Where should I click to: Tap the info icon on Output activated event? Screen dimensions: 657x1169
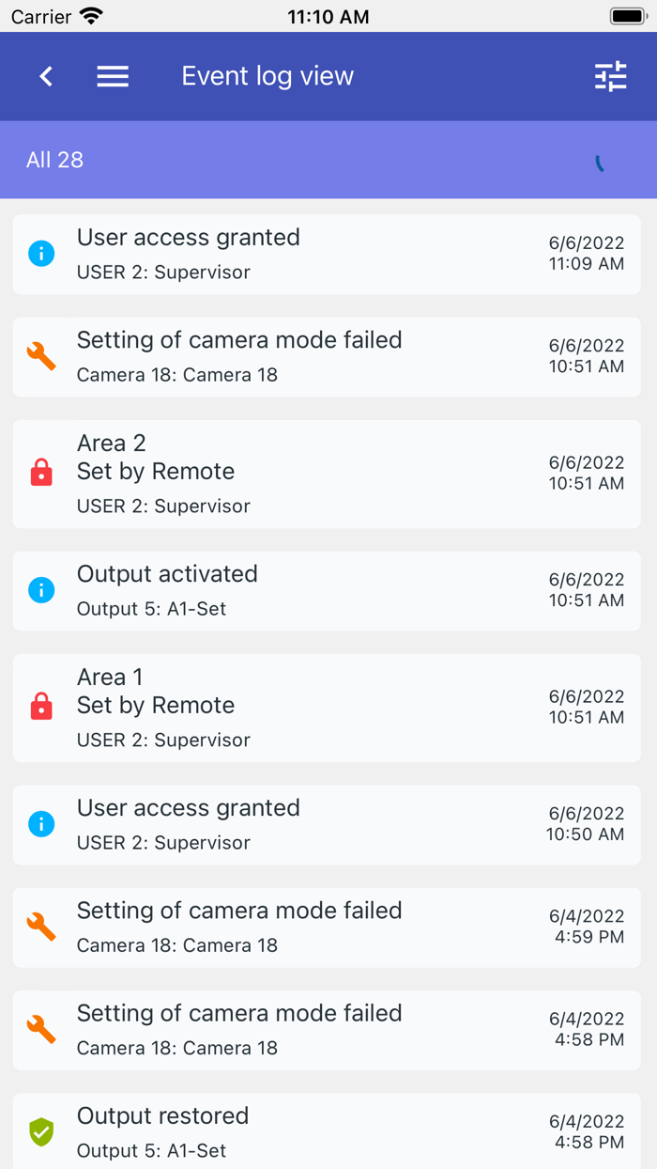pos(40,589)
